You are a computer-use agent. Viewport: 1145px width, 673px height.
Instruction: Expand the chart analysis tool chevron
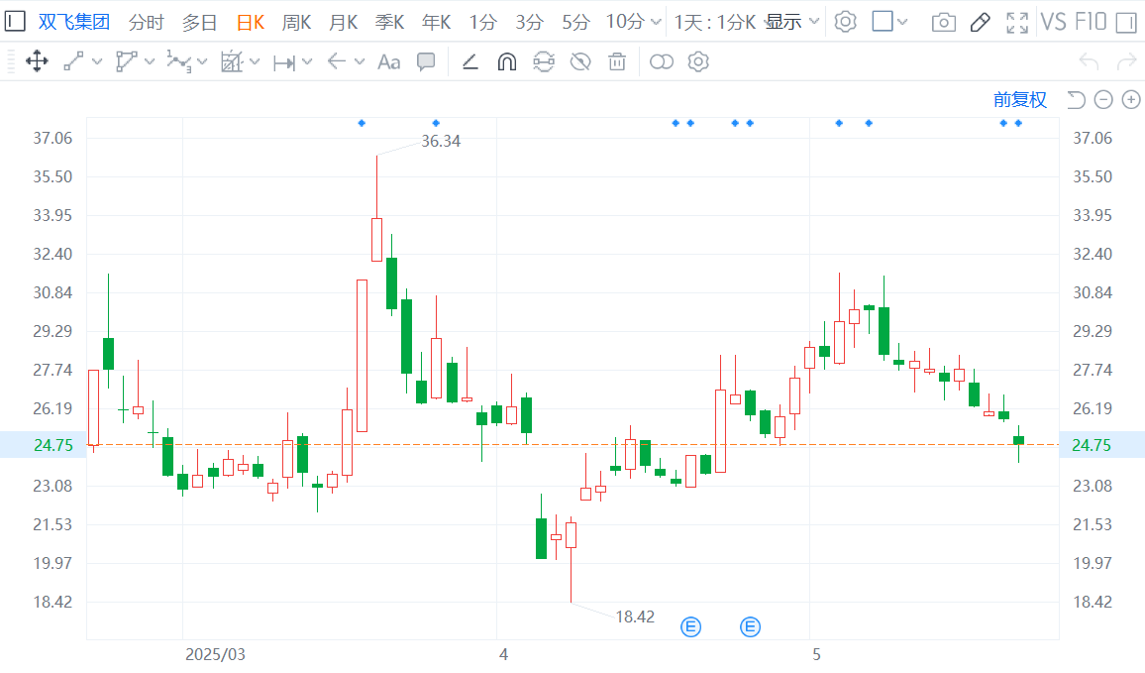tap(255, 62)
